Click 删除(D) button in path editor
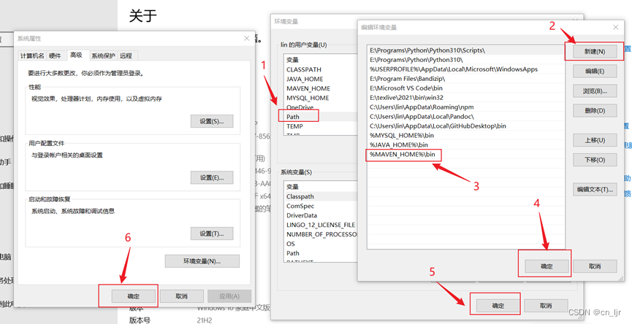Image resolution: width=632 pixels, height=324 pixels. tap(595, 111)
